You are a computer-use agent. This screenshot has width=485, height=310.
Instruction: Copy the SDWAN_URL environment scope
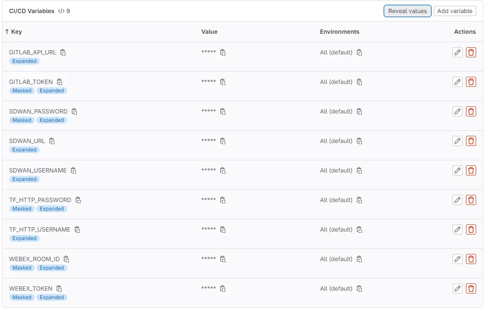click(359, 141)
